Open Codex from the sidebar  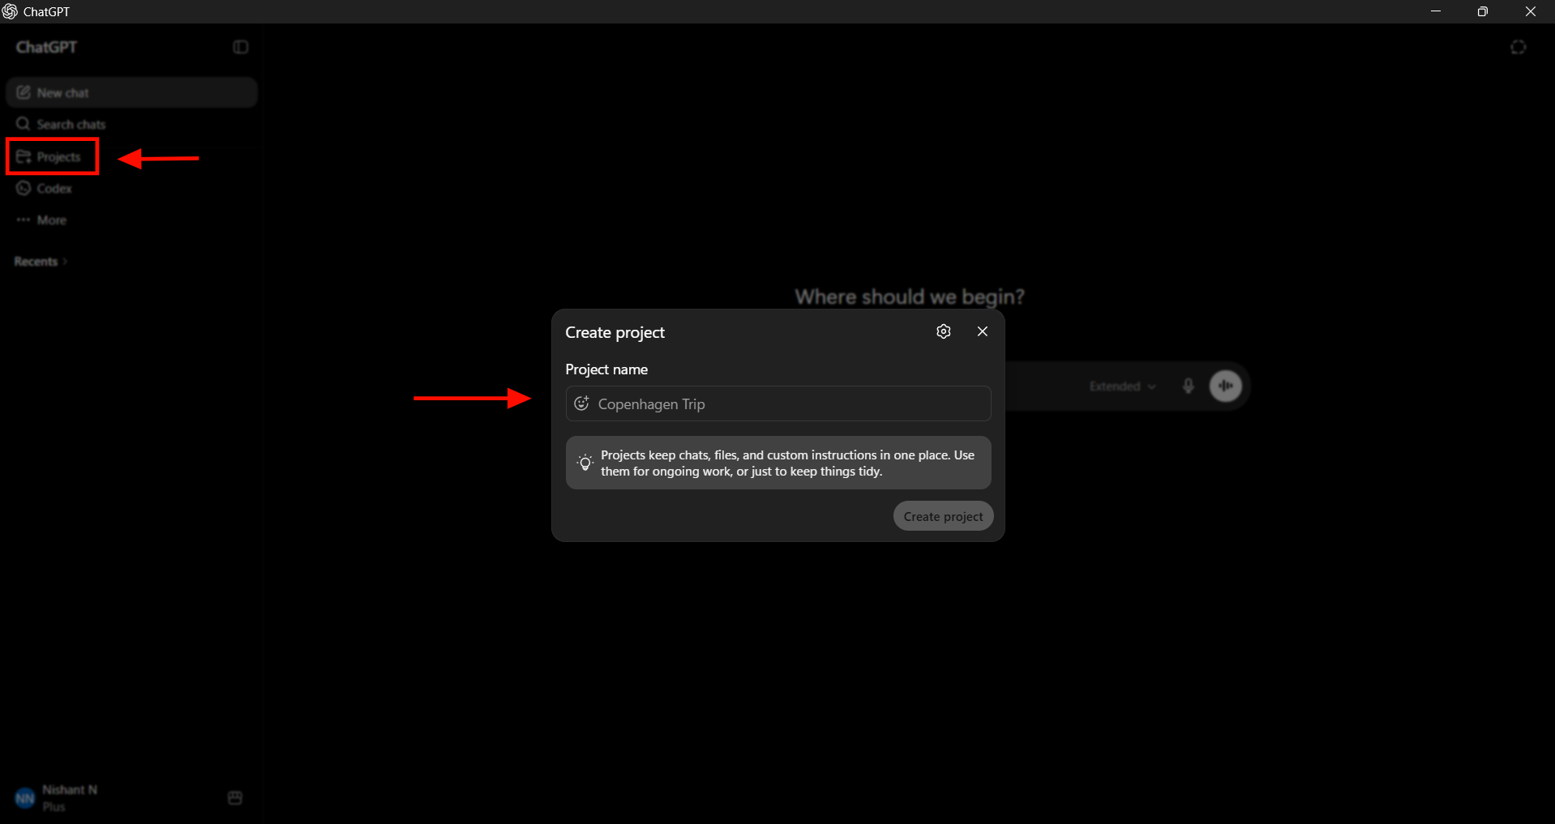click(x=131, y=188)
